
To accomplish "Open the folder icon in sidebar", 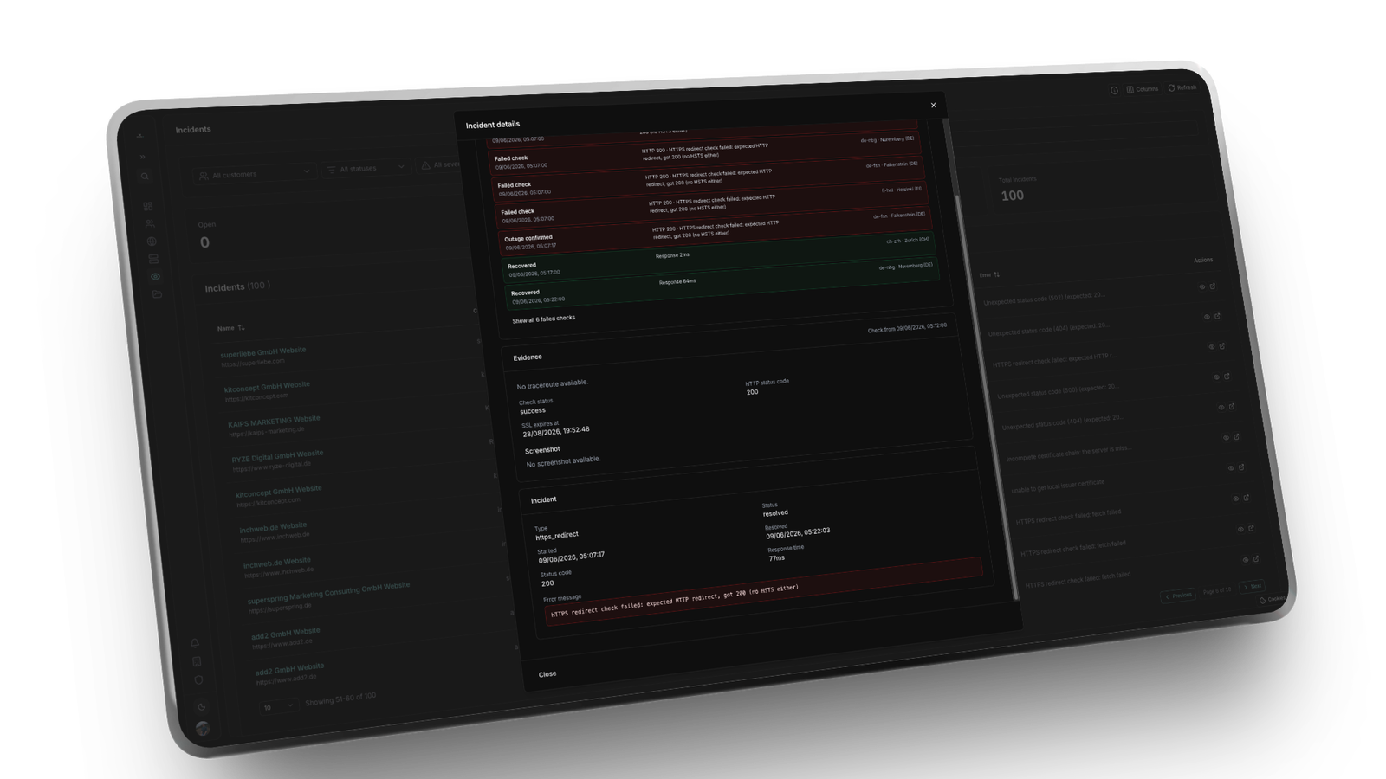I will 157,294.
